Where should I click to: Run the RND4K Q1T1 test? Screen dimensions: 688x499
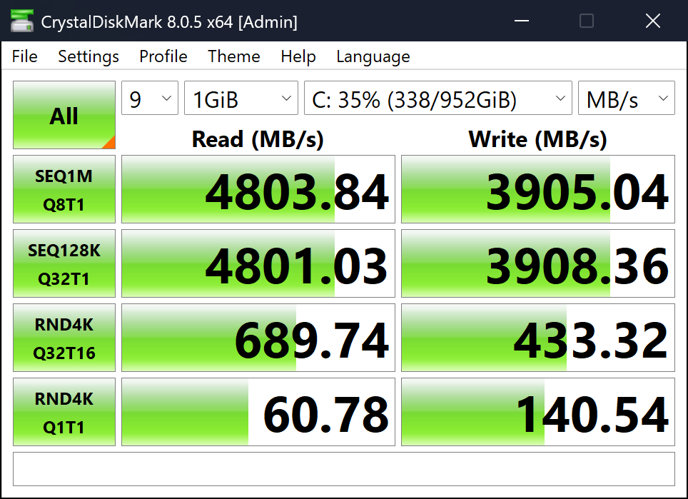pyautogui.click(x=64, y=412)
